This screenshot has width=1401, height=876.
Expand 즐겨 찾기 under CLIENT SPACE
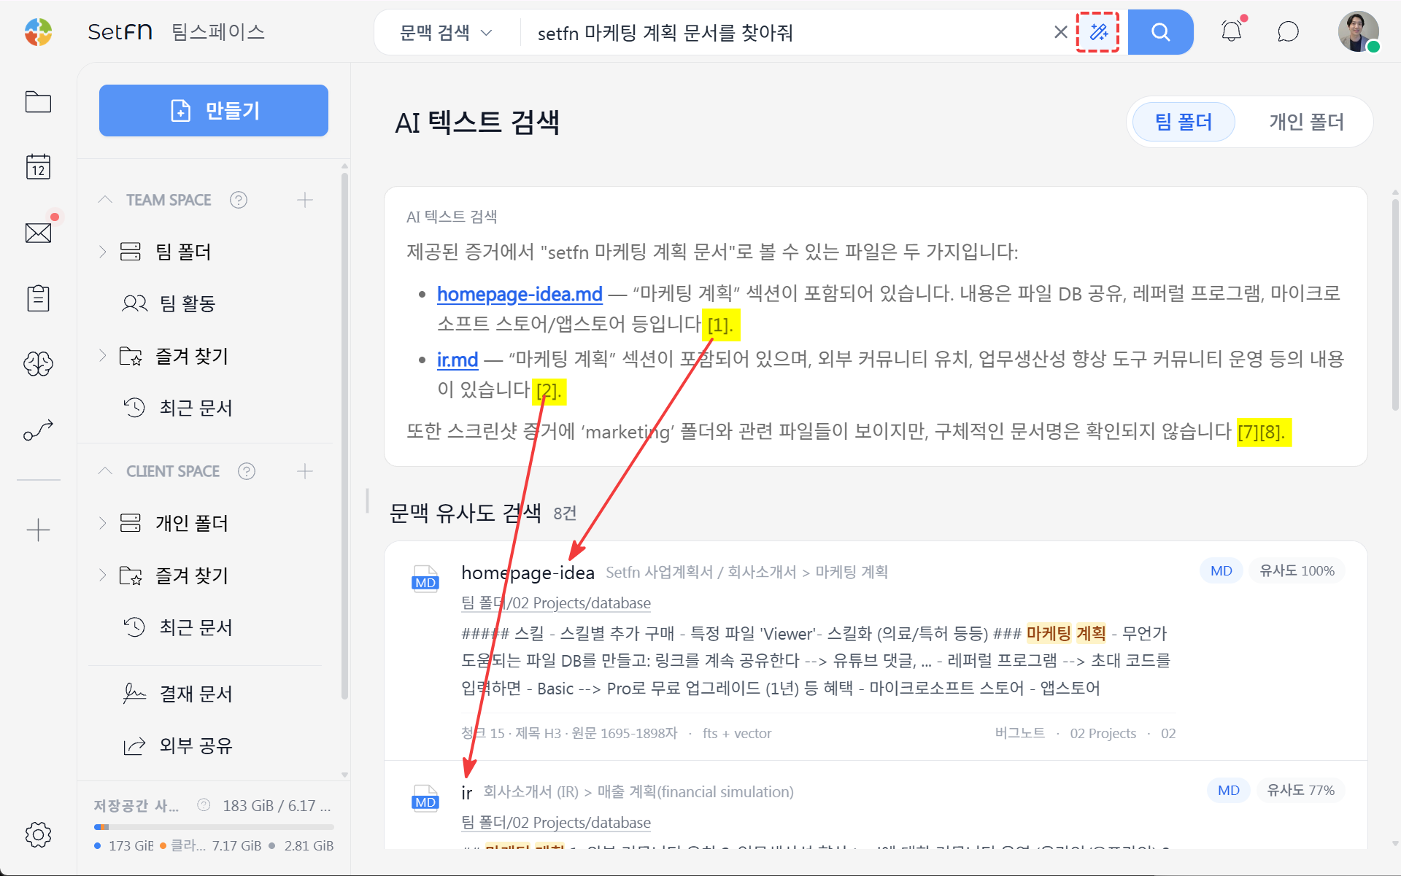[x=103, y=575]
